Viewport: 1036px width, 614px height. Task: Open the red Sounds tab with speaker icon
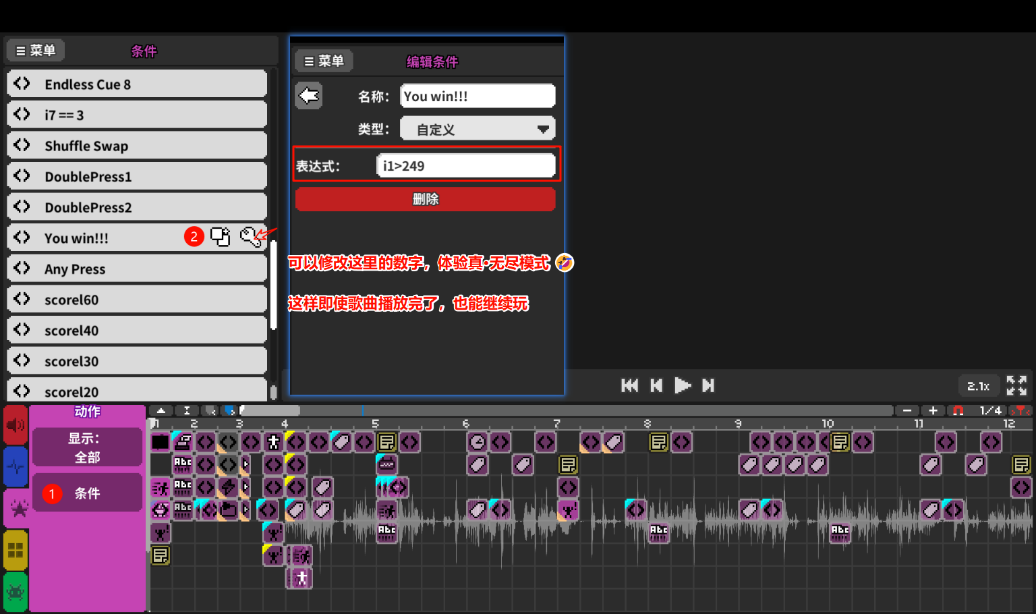pos(15,425)
